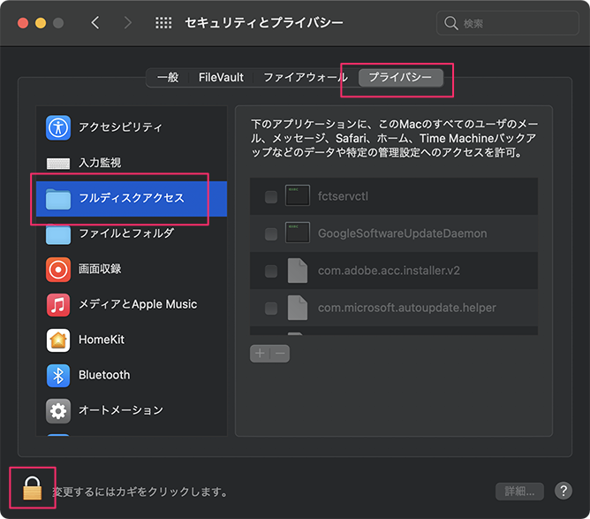This screenshot has width=590, height=519.
Task: Select the 入力監視 keyboard icon
Action: pos(58,164)
